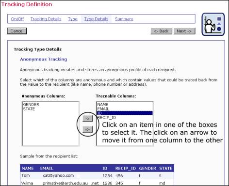Viewport: 229px width, 186px height.
Task: Go to the Type tab
Action: click(x=73, y=19)
